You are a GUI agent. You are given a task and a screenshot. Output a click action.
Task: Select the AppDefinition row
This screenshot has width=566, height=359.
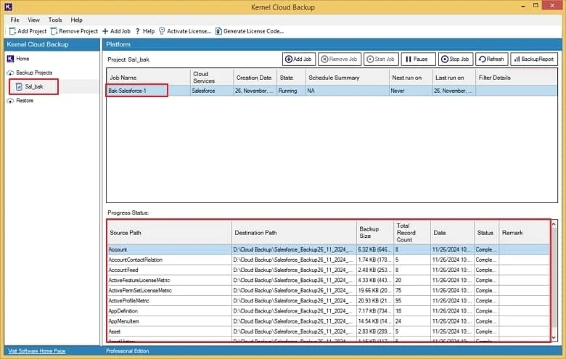tap(329, 311)
